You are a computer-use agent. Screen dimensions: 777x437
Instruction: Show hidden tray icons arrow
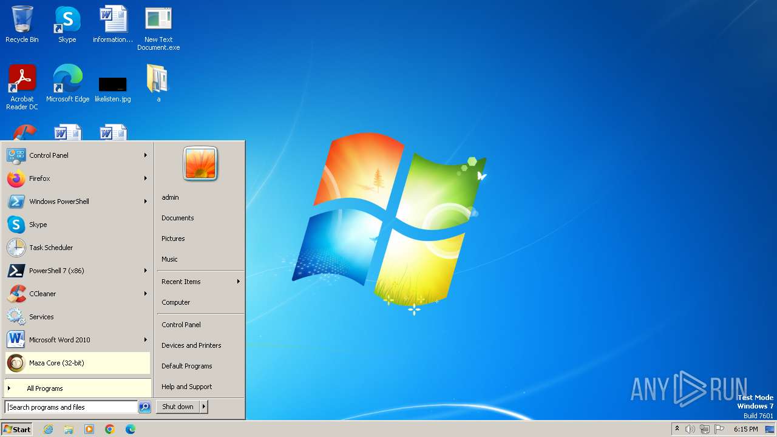(x=677, y=429)
